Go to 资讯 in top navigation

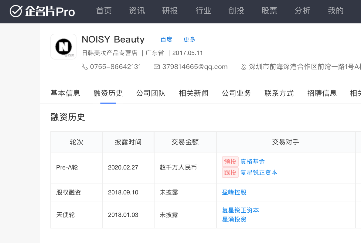[137, 11]
